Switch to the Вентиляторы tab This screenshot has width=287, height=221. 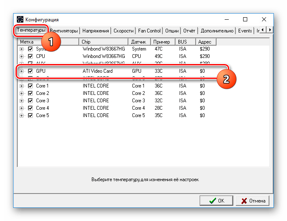pos(64,31)
